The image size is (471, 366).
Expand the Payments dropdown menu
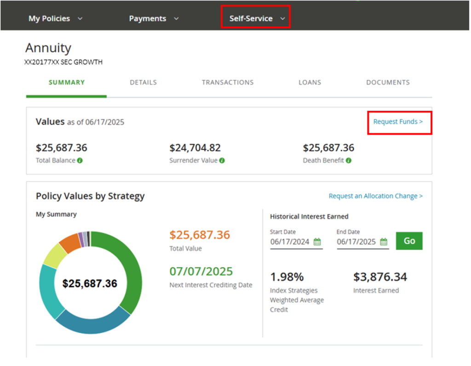153,19
